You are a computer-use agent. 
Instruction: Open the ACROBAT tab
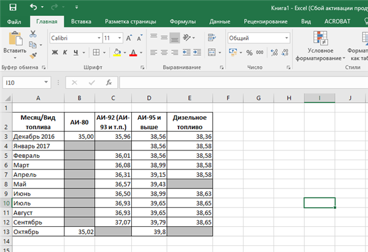coord(337,21)
